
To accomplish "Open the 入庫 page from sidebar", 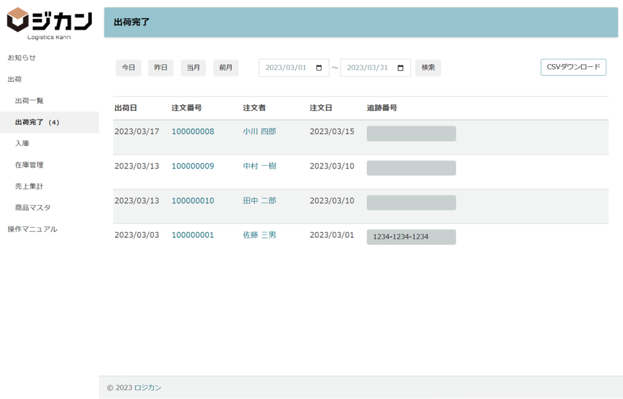I will pyautogui.click(x=22, y=143).
